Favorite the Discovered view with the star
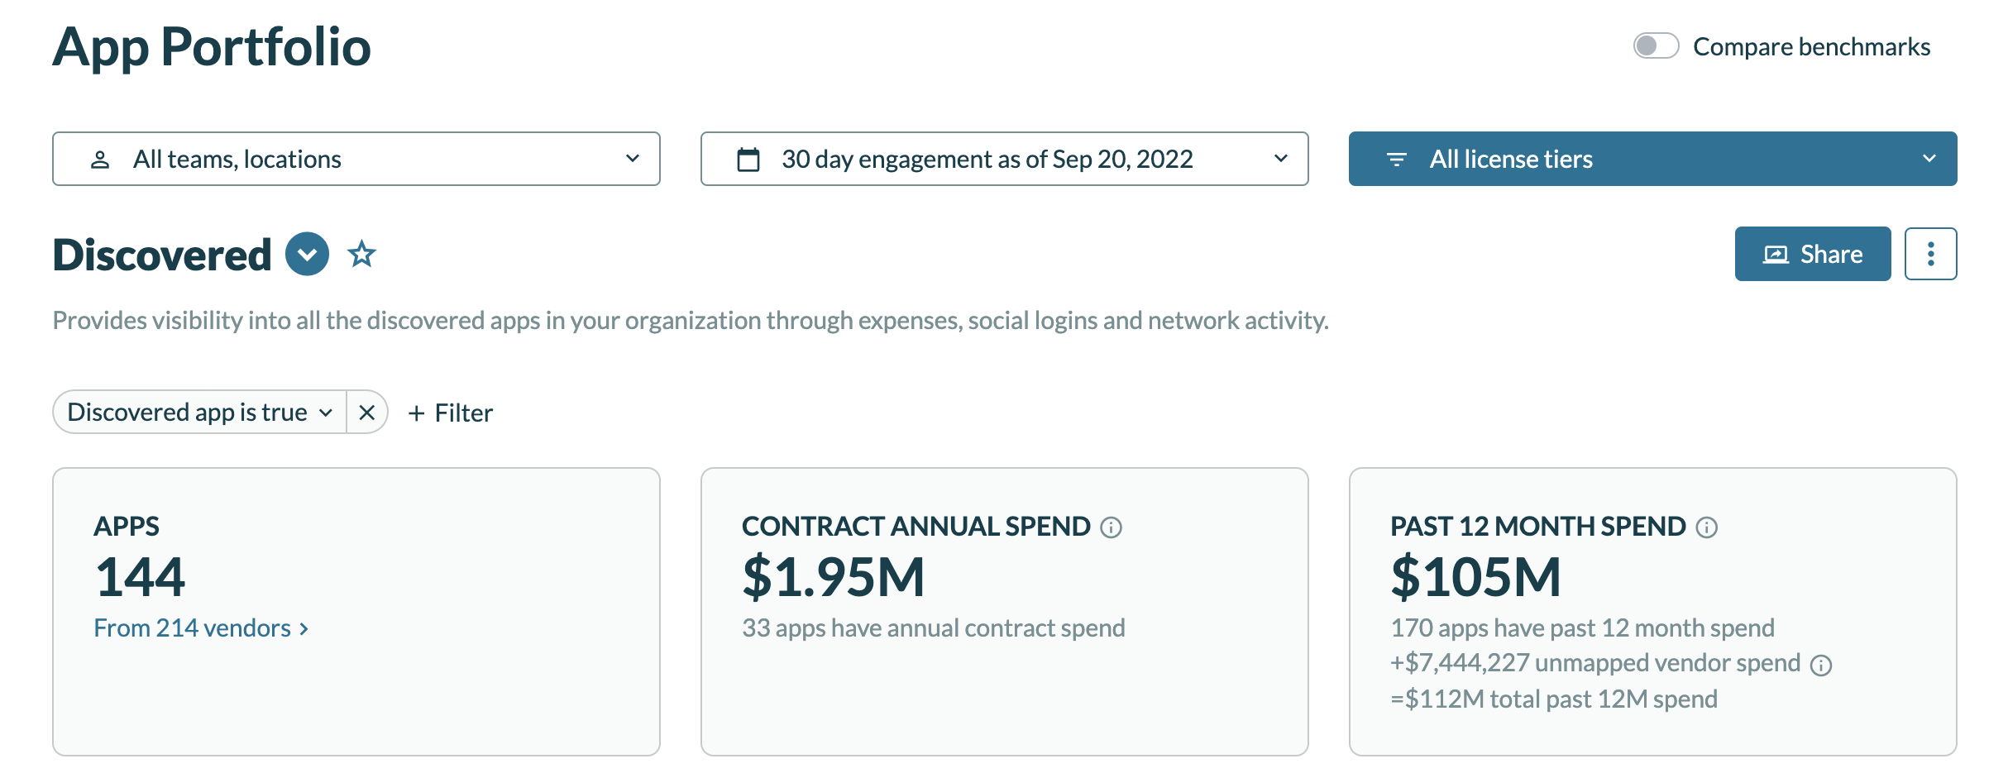Viewport: 2008px width, 773px height. (x=361, y=254)
